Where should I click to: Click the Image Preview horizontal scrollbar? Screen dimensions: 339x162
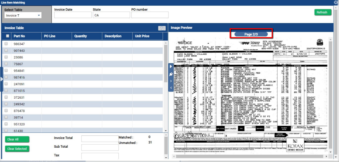coord(250,156)
